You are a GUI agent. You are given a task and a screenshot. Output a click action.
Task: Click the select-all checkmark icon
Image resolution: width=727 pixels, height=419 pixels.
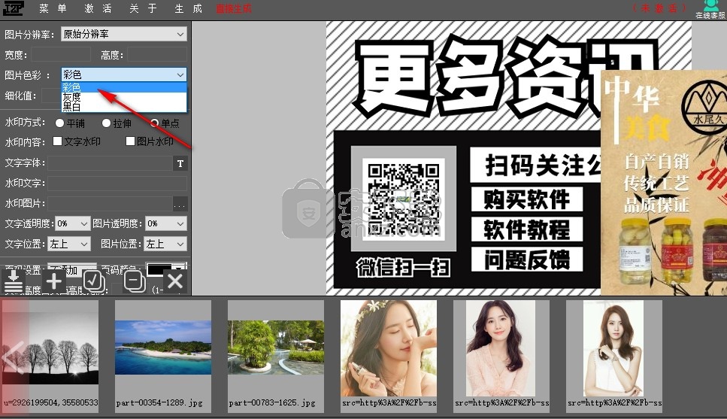coord(94,281)
